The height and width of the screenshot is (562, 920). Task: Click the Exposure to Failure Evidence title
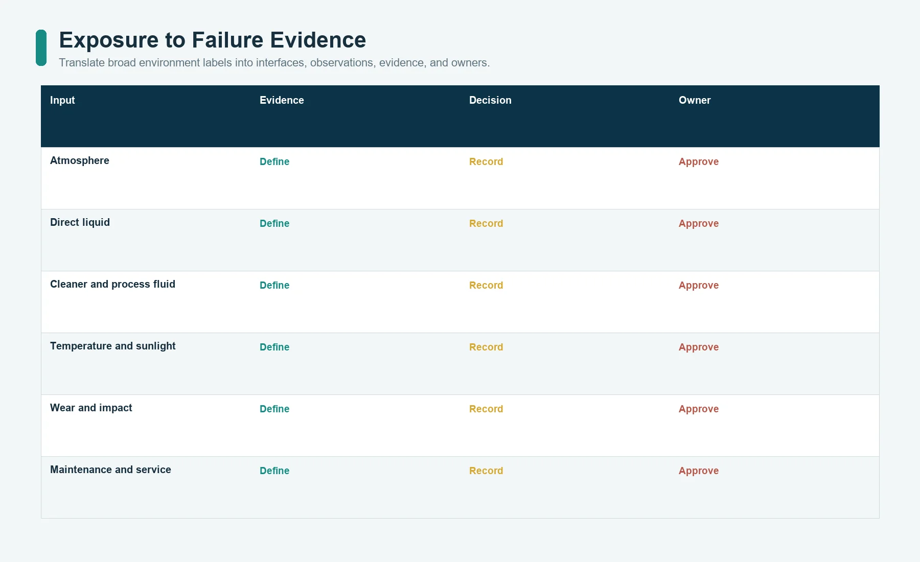tap(213, 40)
